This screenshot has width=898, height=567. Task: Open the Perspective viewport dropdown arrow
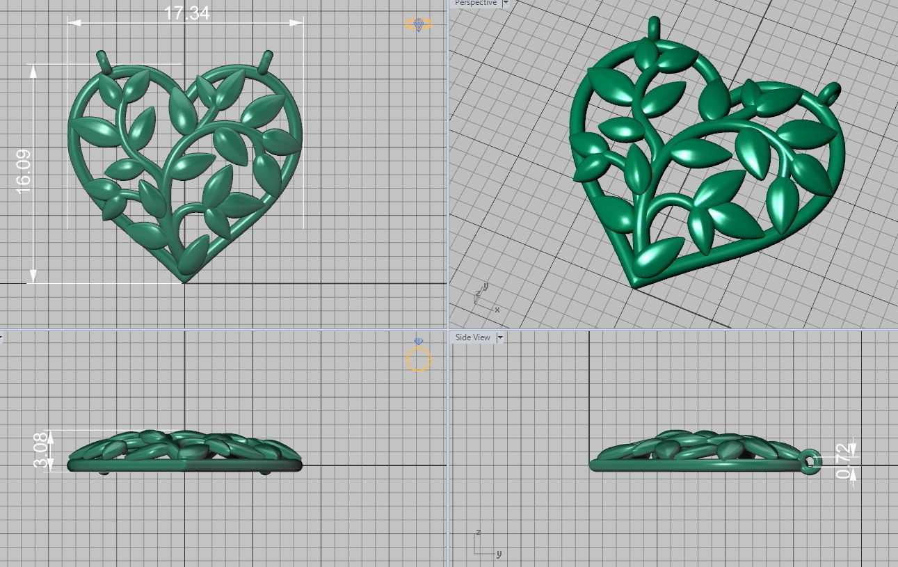click(505, 3)
